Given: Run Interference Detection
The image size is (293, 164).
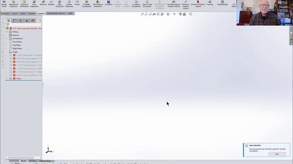Looking at the screenshot, I should (14, 4).
